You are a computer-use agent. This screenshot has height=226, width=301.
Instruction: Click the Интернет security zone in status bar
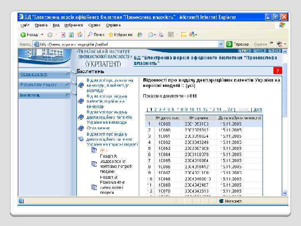coord(230,201)
